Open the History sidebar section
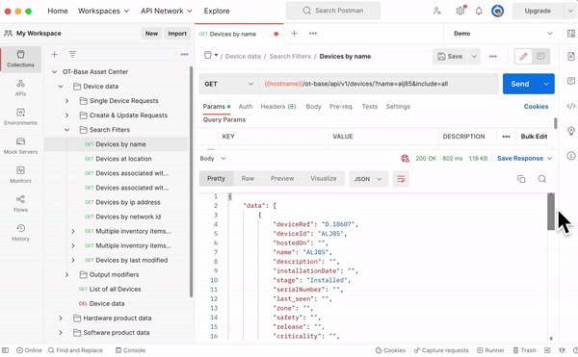578x357 pixels. click(20, 233)
